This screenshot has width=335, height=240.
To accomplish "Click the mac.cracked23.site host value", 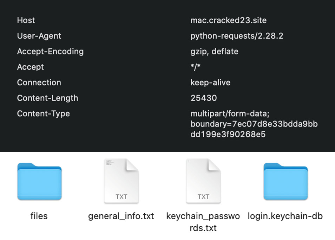I will (x=228, y=20).
